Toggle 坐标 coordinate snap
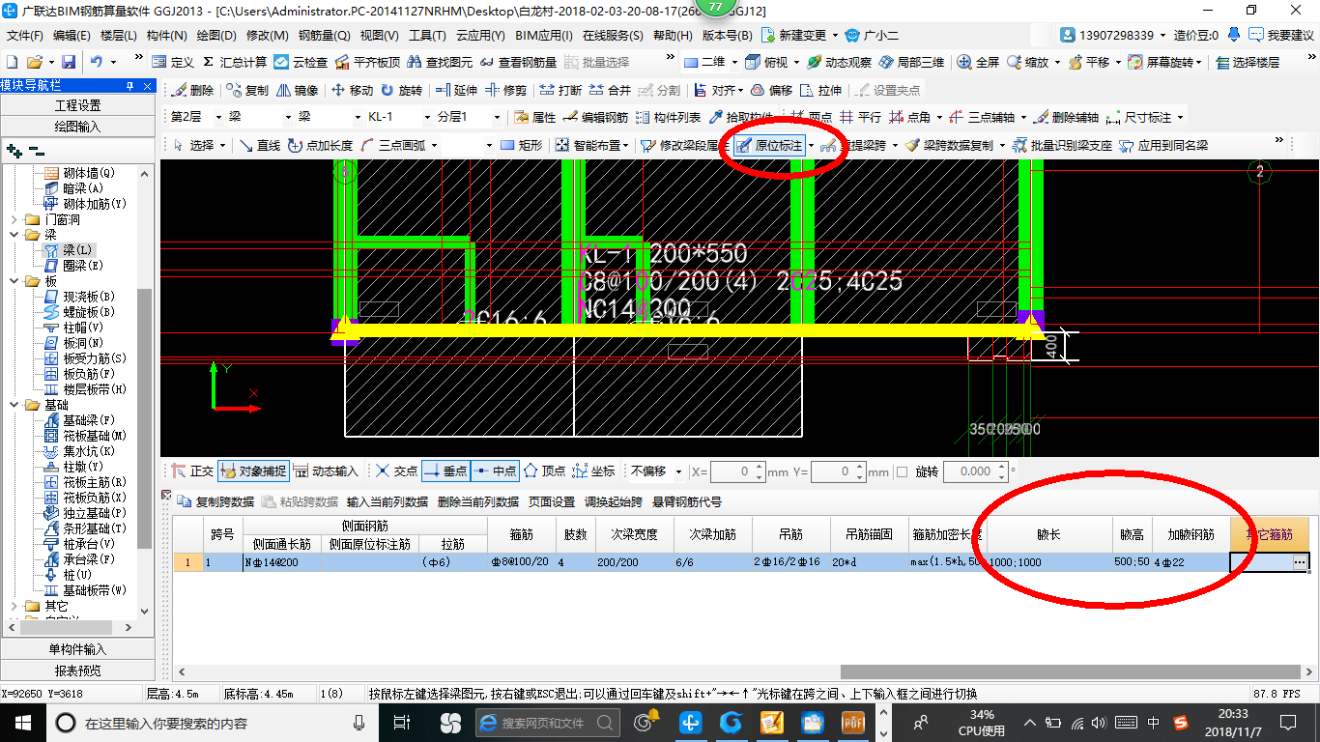Screen dimensions: 1320x742 593,471
